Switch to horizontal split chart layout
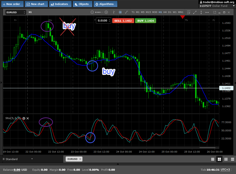The width and height of the screenshot is (236, 174). pos(232,159)
